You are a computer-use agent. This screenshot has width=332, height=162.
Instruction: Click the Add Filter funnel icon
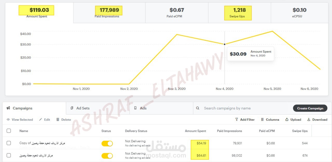tap(237, 119)
